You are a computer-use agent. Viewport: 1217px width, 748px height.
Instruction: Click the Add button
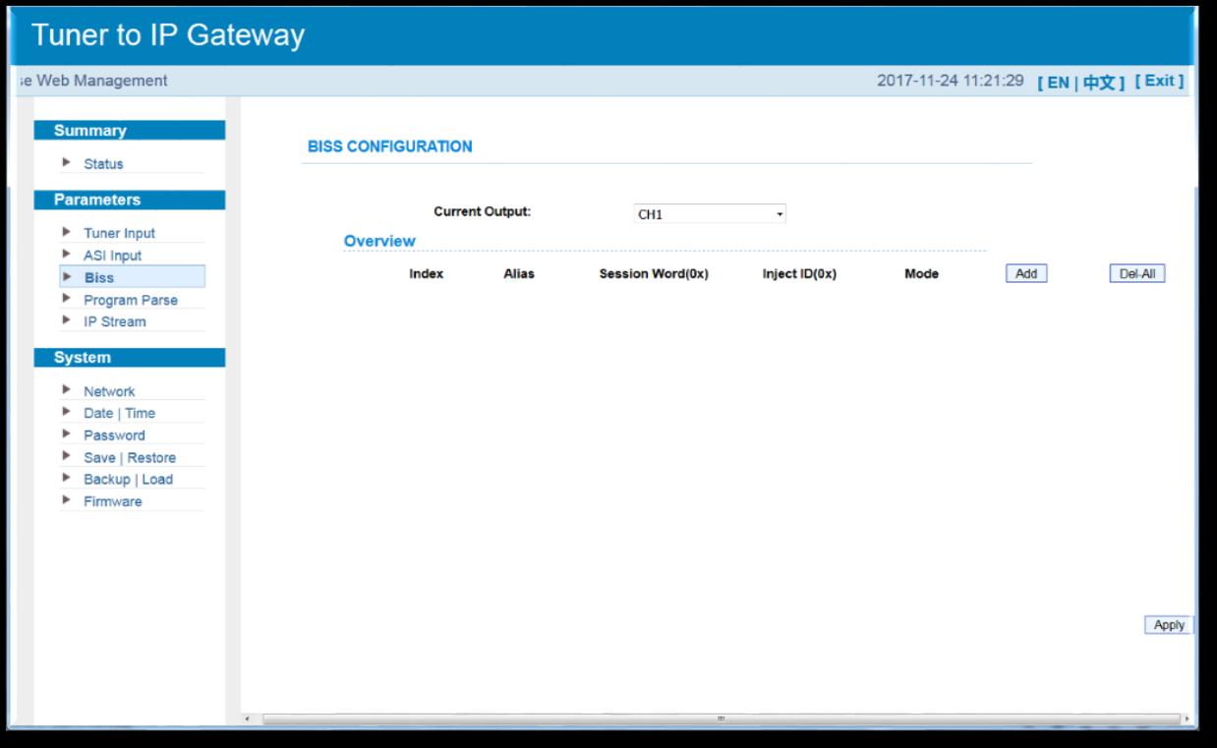coord(1026,274)
